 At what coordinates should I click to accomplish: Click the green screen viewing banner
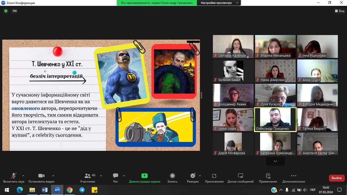157,3
